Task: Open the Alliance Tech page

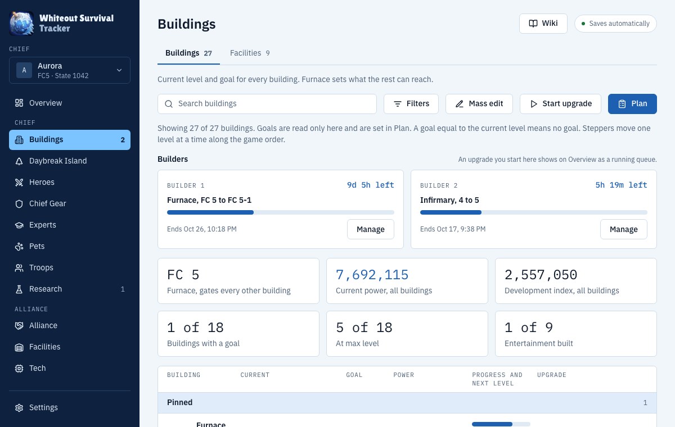Action: point(70,369)
